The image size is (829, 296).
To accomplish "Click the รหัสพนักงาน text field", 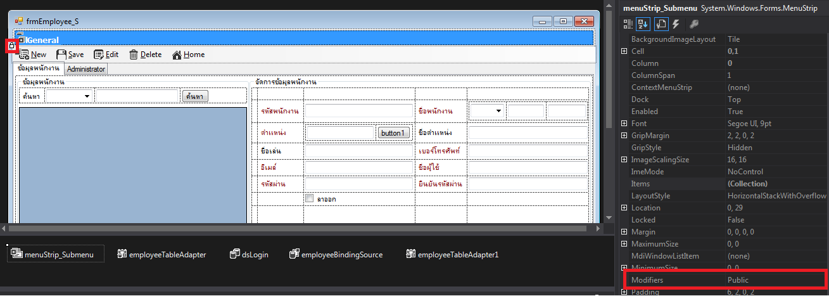I will (x=359, y=112).
